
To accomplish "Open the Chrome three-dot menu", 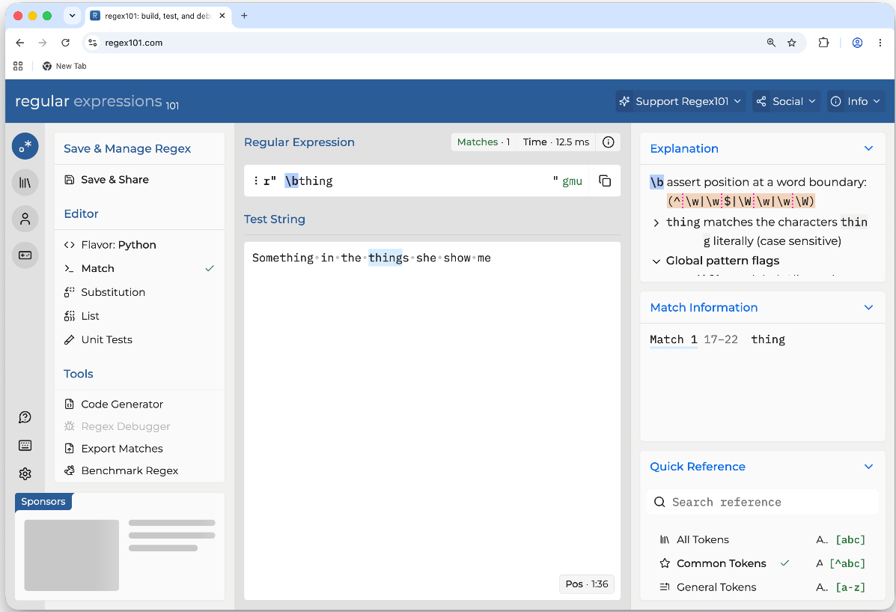I will [880, 43].
